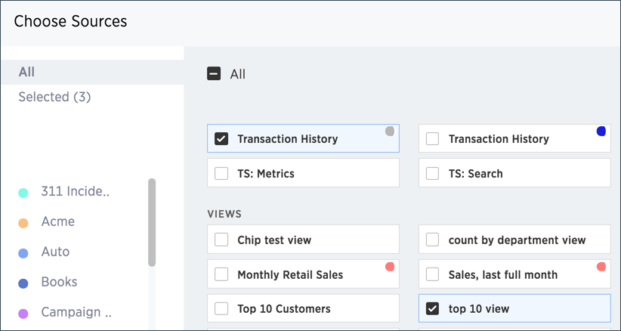
Task: Click the blue dot next to Auto
Action: point(23,253)
